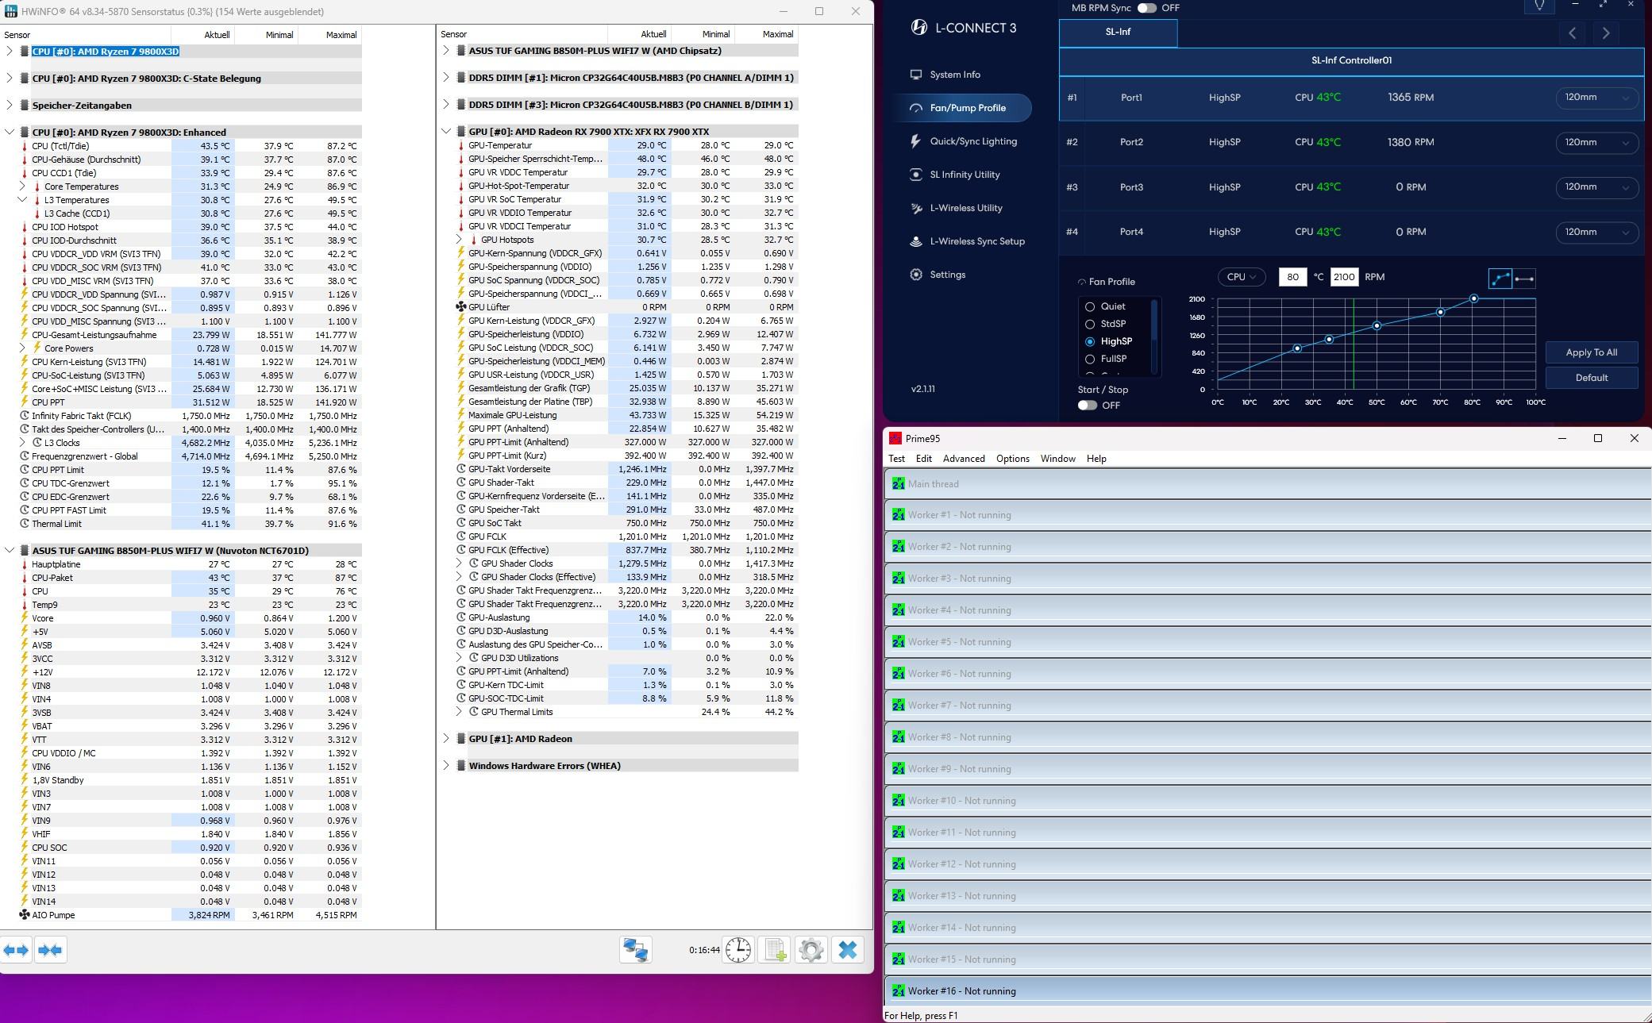Click the collapse columns arrows icon
The width and height of the screenshot is (1652, 1023).
(x=50, y=950)
